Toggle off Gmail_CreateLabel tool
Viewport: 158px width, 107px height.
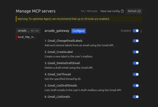point(136,52)
